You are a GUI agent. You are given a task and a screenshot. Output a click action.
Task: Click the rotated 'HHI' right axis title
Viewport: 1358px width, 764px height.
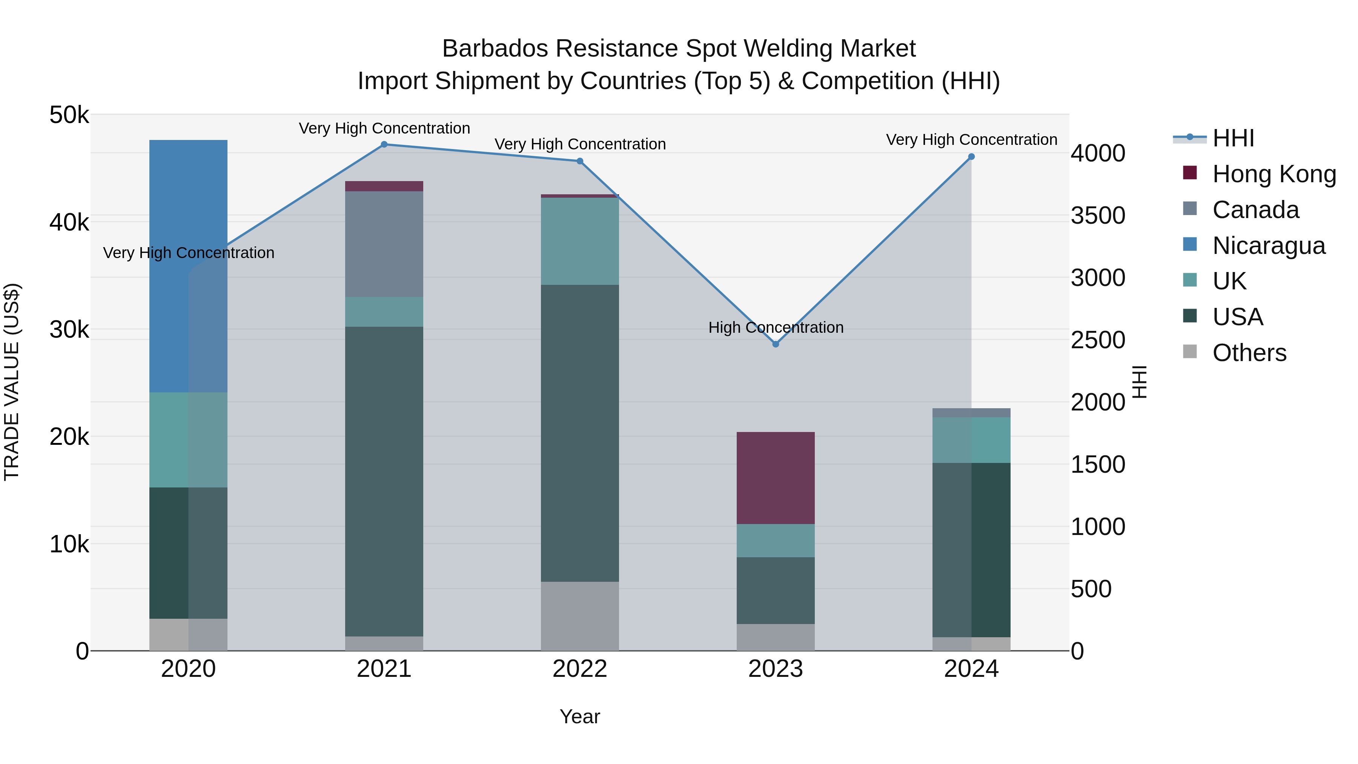[x=1140, y=382]
